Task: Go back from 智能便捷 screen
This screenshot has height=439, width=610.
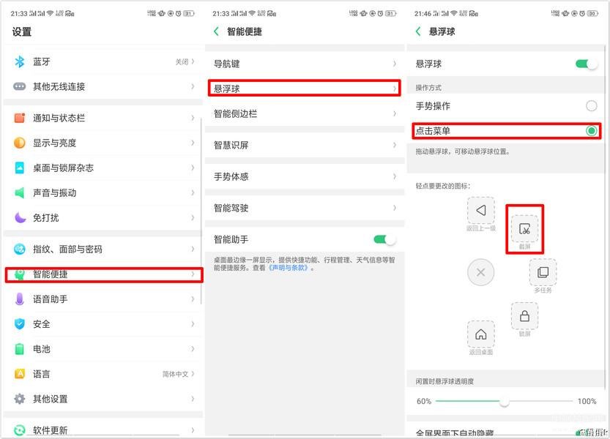Action: 216,31
